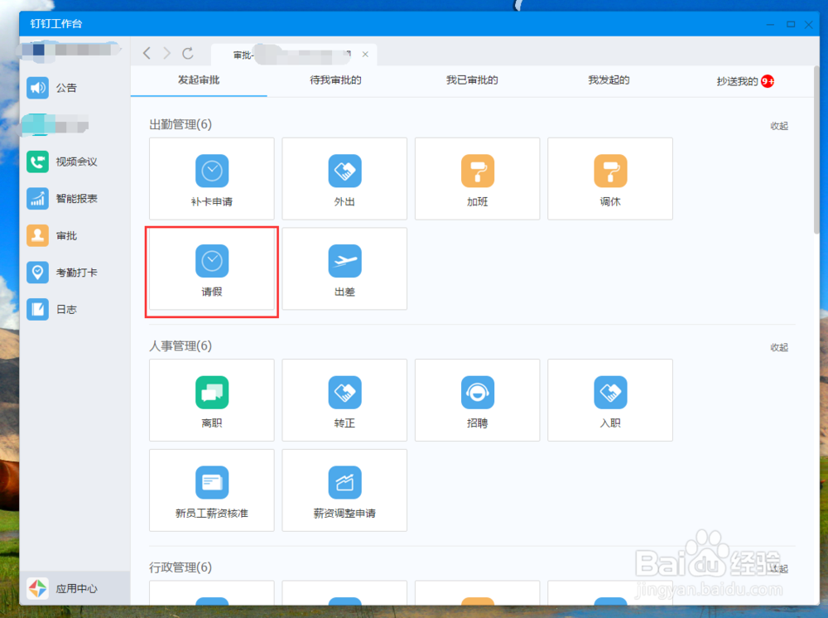Open the 公告 announcement icon in sidebar

tap(37, 88)
